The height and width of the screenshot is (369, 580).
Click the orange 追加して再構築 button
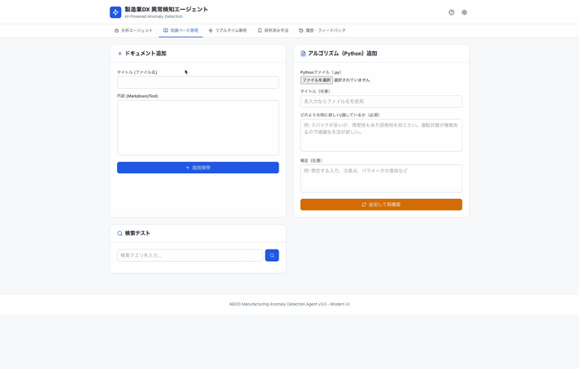(x=381, y=205)
